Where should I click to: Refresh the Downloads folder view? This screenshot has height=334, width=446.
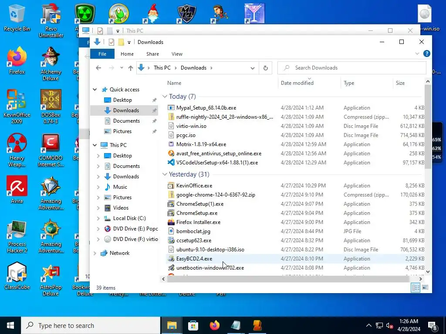click(x=265, y=68)
